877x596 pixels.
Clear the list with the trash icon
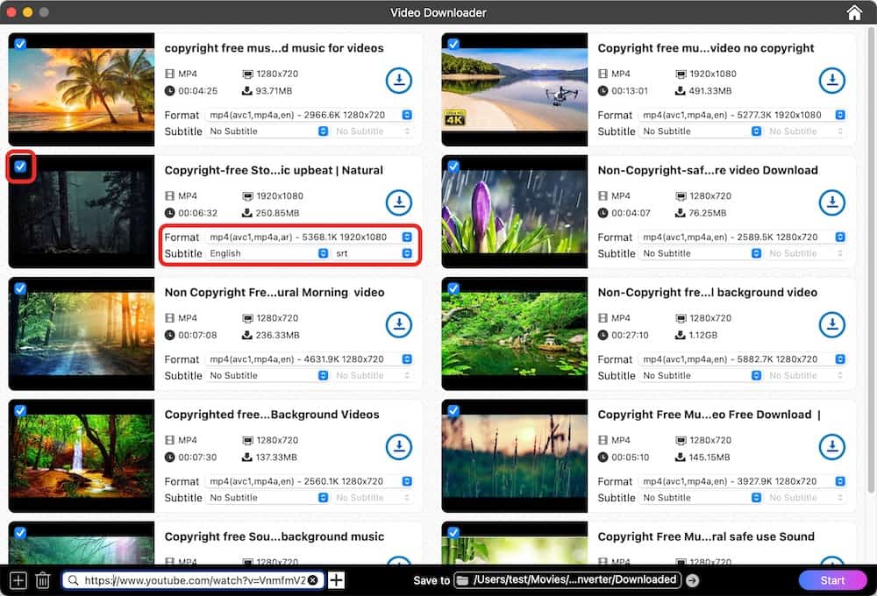tap(44, 579)
